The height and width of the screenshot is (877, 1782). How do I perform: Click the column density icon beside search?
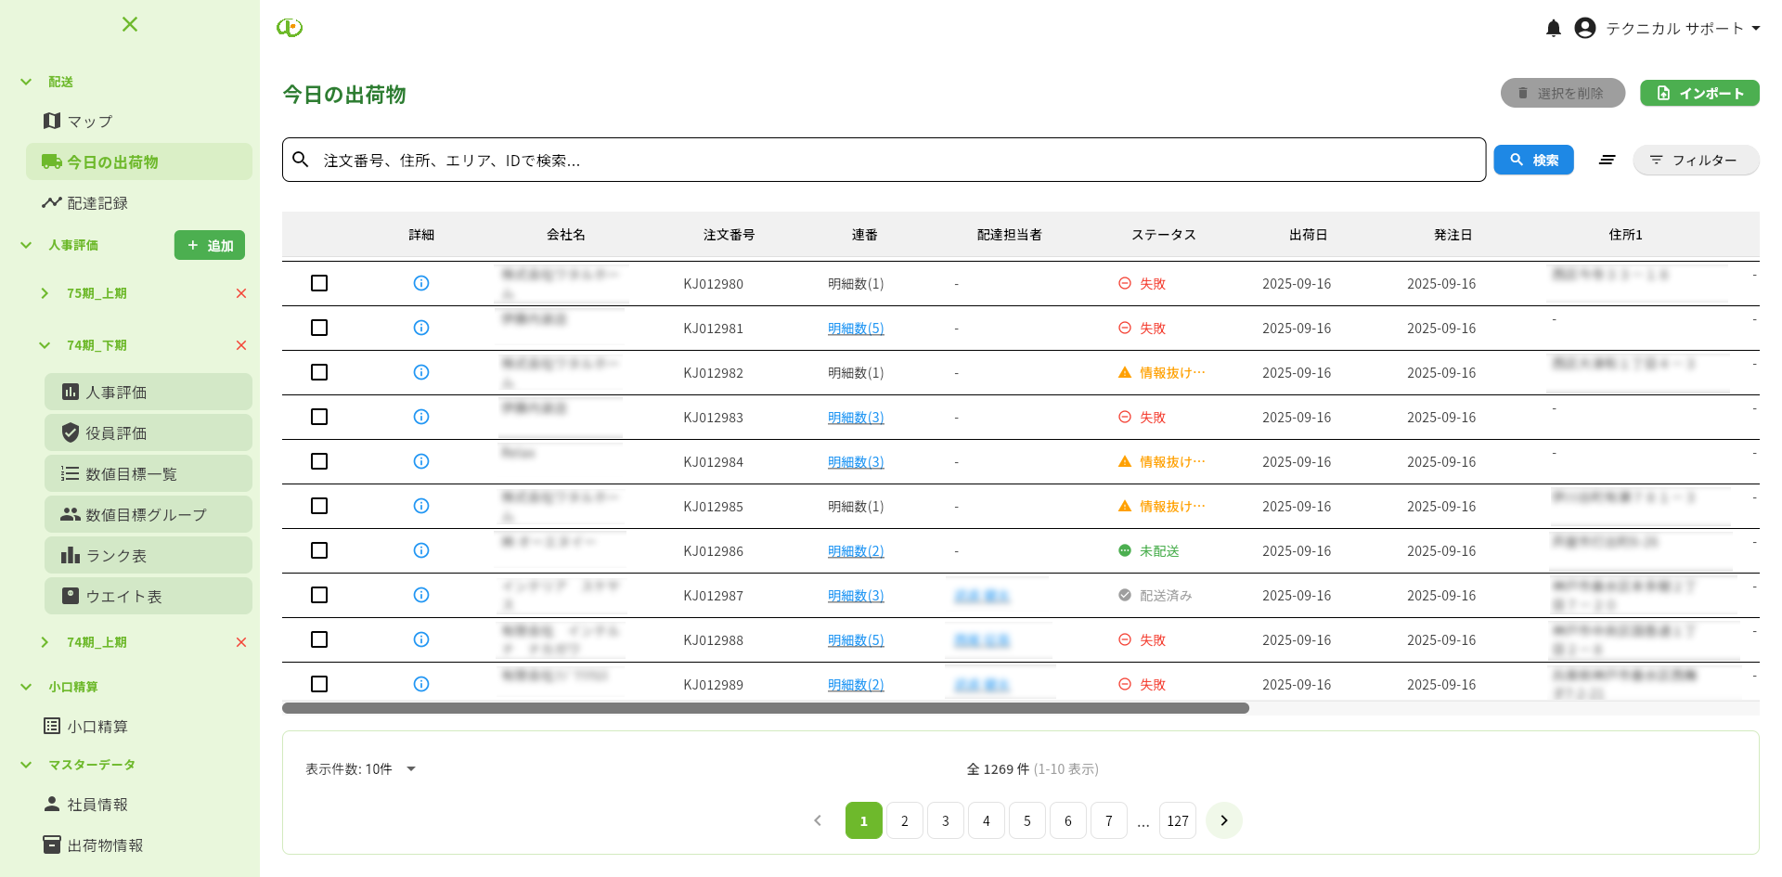(x=1607, y=161)
